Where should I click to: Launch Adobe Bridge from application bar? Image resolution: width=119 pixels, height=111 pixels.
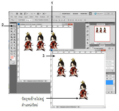tap(17, 14)
